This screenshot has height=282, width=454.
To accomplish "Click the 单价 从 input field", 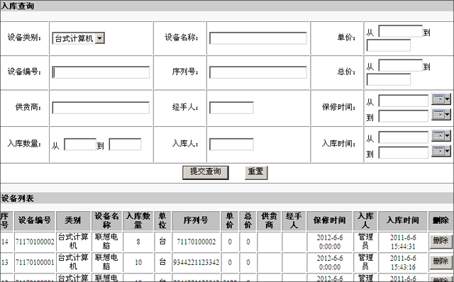I will 400,31.
